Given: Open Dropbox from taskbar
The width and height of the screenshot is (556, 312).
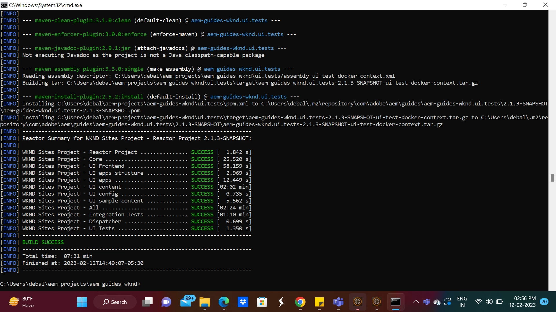Looking at the screenshot, I should tap(243, 302).
